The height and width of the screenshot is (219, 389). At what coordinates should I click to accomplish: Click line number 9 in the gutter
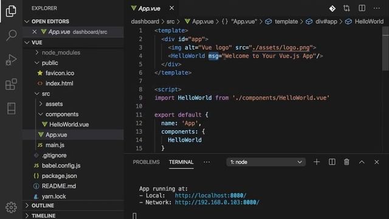tap(140, 98)
